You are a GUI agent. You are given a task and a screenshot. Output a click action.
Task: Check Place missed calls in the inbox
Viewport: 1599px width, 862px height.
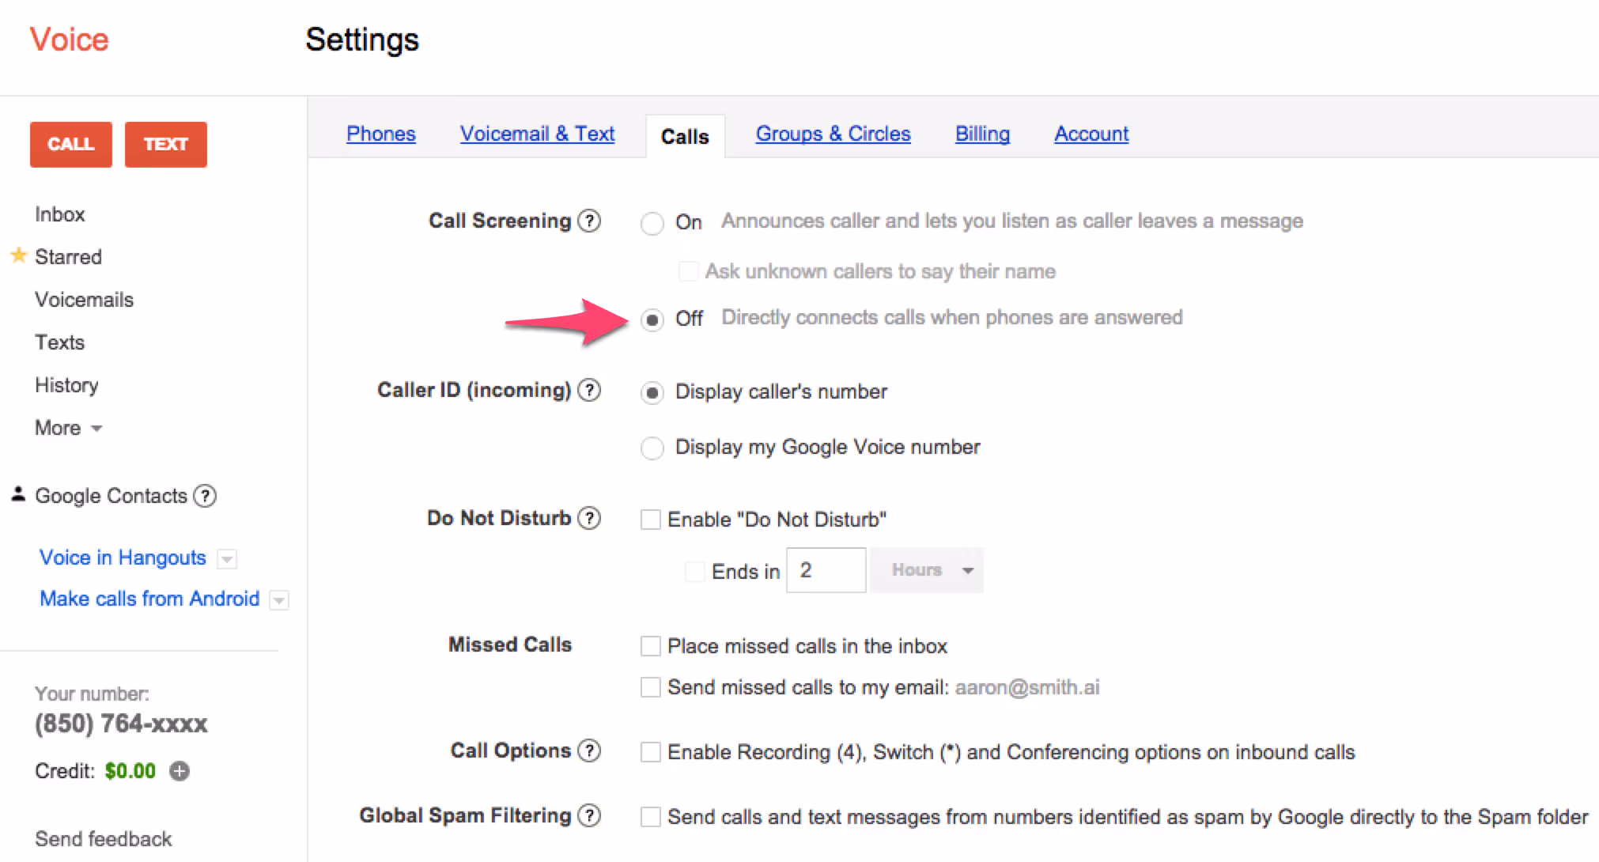(651, 646)
